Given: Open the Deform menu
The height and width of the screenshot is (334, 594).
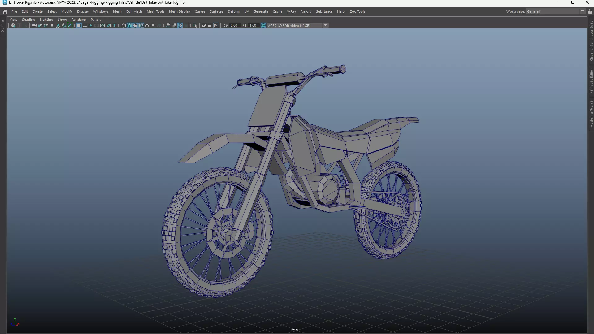Looking at the screenshot, I should (x=234, y=11).
